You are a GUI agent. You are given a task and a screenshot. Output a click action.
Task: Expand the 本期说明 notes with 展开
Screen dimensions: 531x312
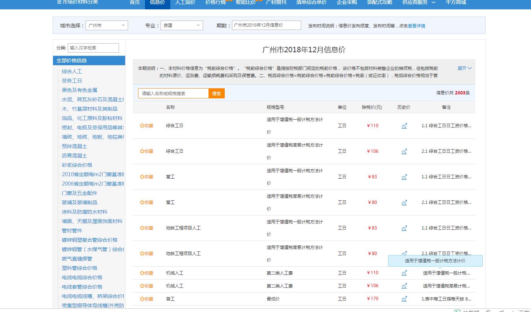(x=464, y=68)
